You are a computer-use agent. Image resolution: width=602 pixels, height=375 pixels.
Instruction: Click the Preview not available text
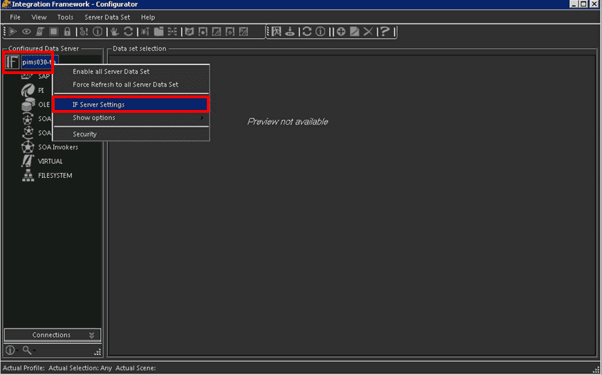click(x=288, y=122)
